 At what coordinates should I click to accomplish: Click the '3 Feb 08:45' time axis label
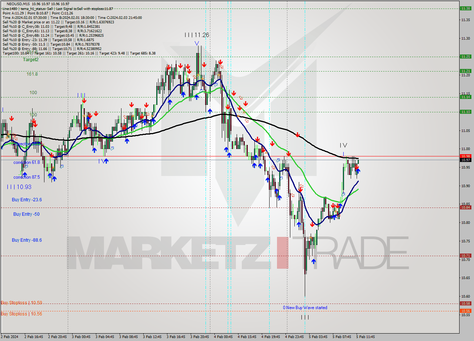(128, 337)
